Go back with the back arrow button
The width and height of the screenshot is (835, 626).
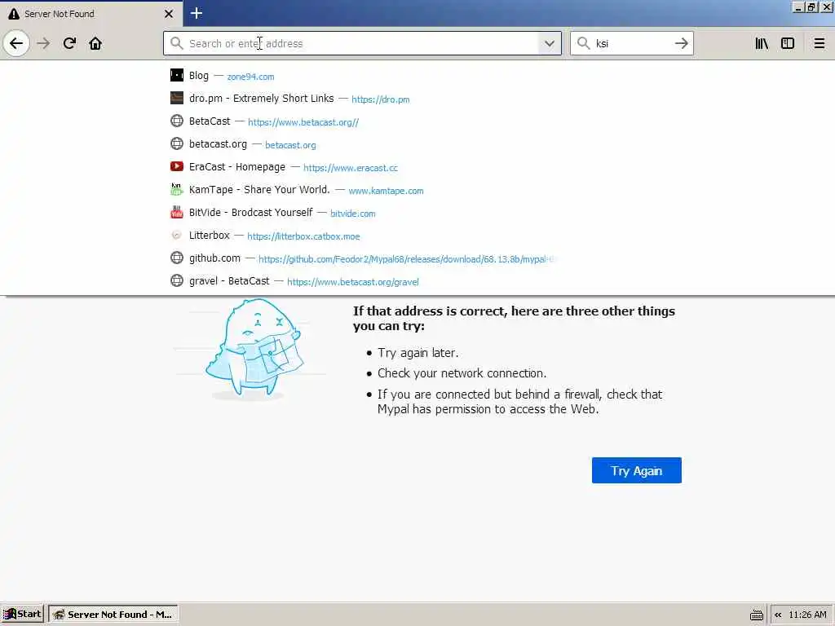pos(16,43)
